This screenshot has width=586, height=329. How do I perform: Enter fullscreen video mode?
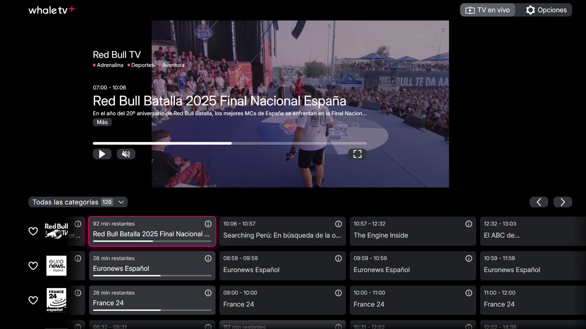click(357, 154)
